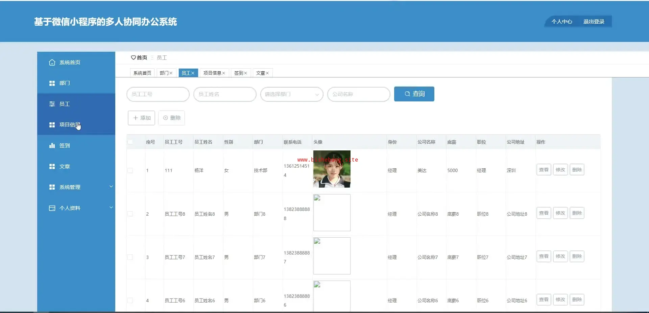
Task: Click the bar chart icon beside 签到
Action: pos(52,146)
